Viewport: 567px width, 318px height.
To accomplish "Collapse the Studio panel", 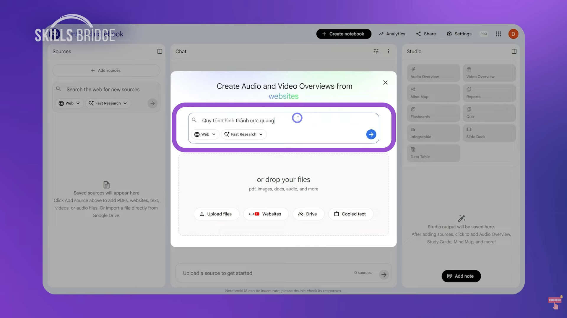I will pyautogui.click(x=514, y=51).
